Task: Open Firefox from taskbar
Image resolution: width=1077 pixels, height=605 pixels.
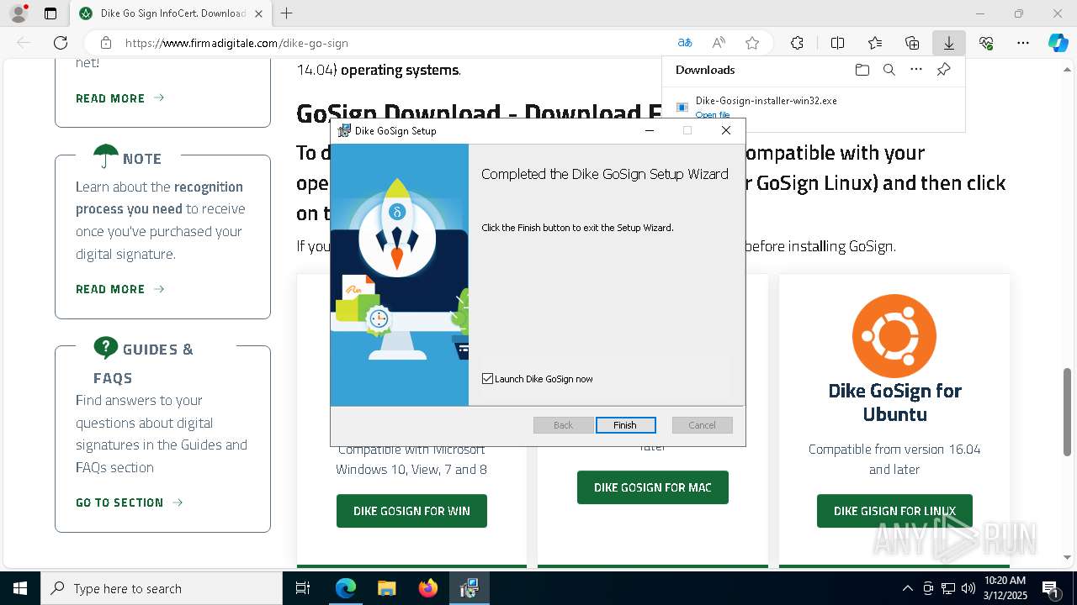Action: [x=427, y=588]
